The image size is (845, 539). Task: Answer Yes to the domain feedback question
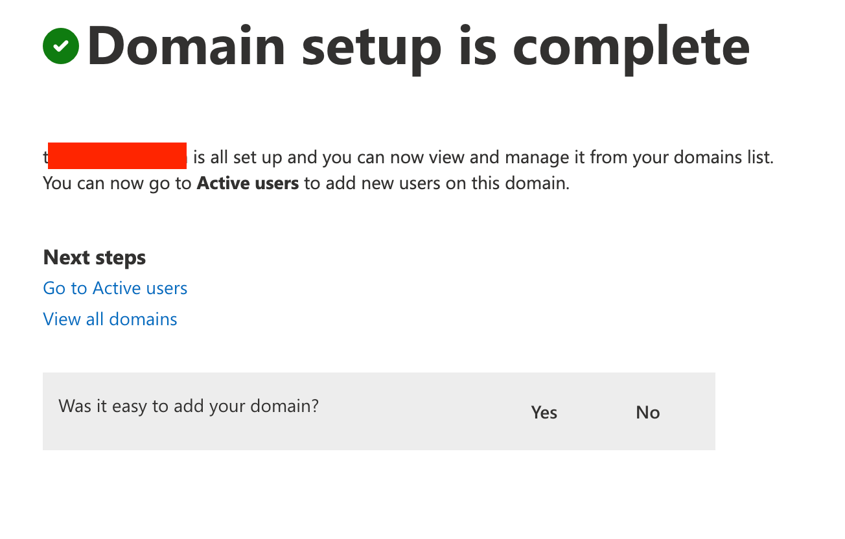(544, 413)
